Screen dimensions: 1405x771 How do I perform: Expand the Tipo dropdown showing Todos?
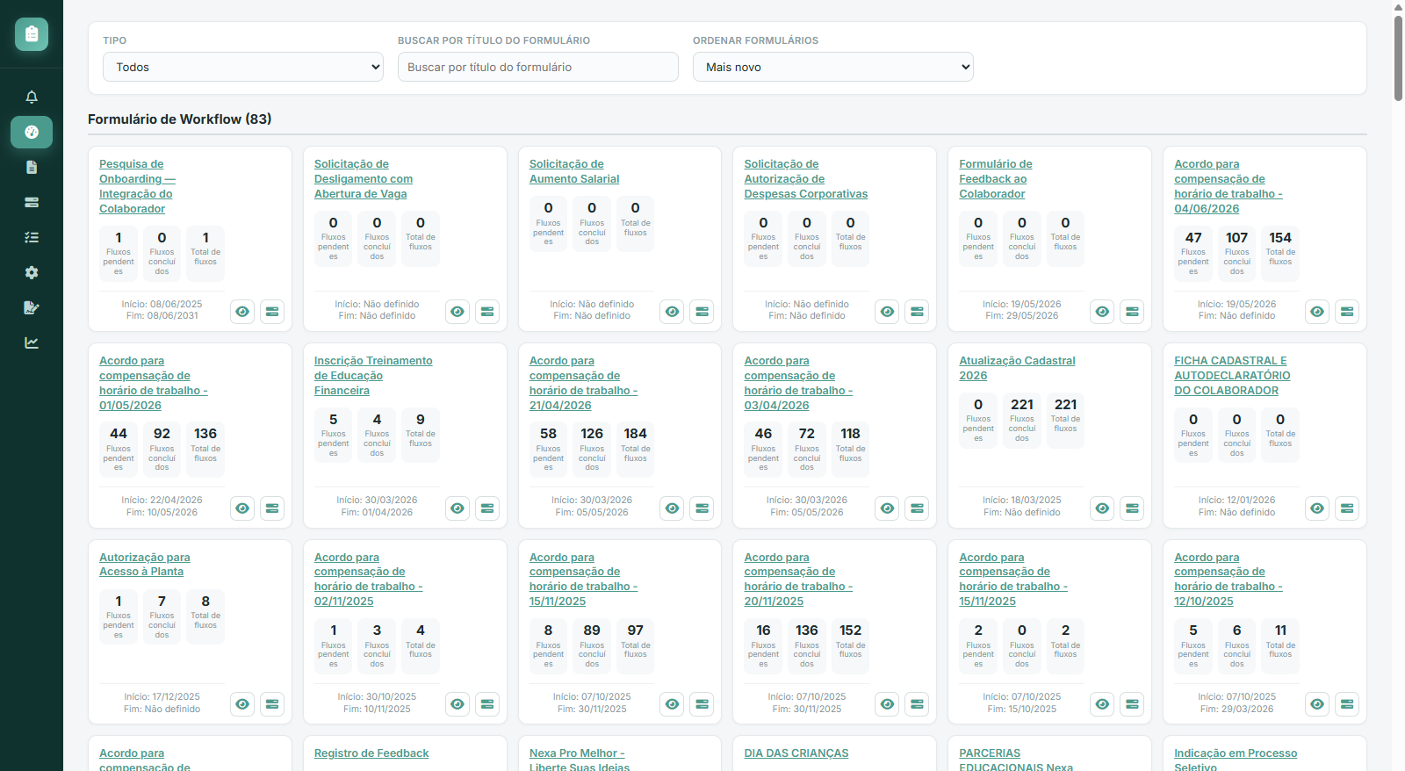click(243, 67)
